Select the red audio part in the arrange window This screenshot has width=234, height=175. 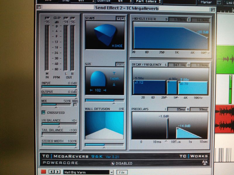click(x=224, y=119)
